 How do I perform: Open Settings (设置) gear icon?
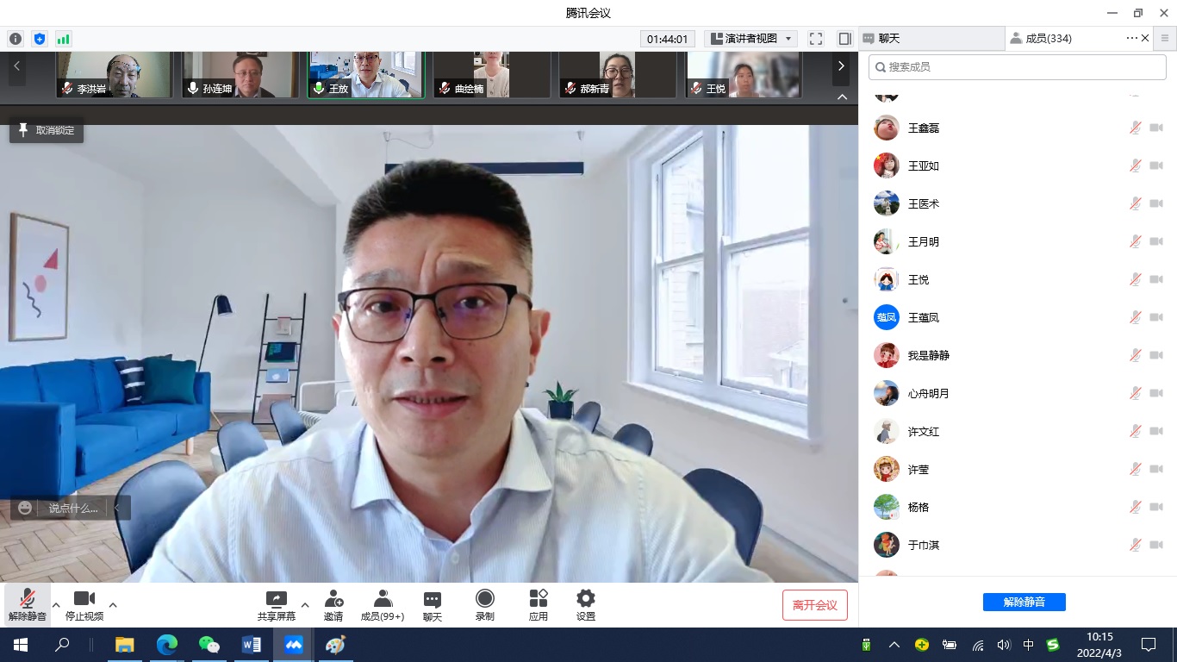click(x=586, y=600)
